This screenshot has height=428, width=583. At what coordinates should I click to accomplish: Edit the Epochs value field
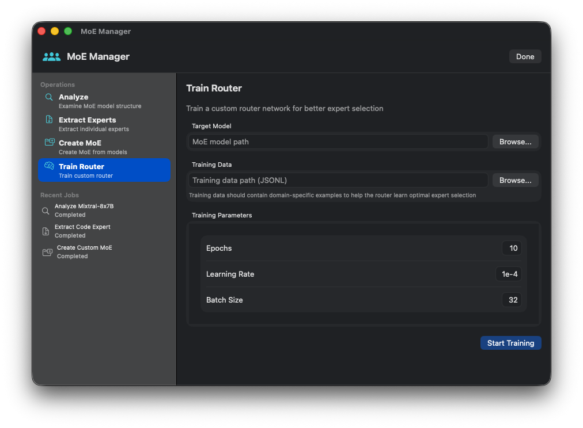click(x=512, y=248)
